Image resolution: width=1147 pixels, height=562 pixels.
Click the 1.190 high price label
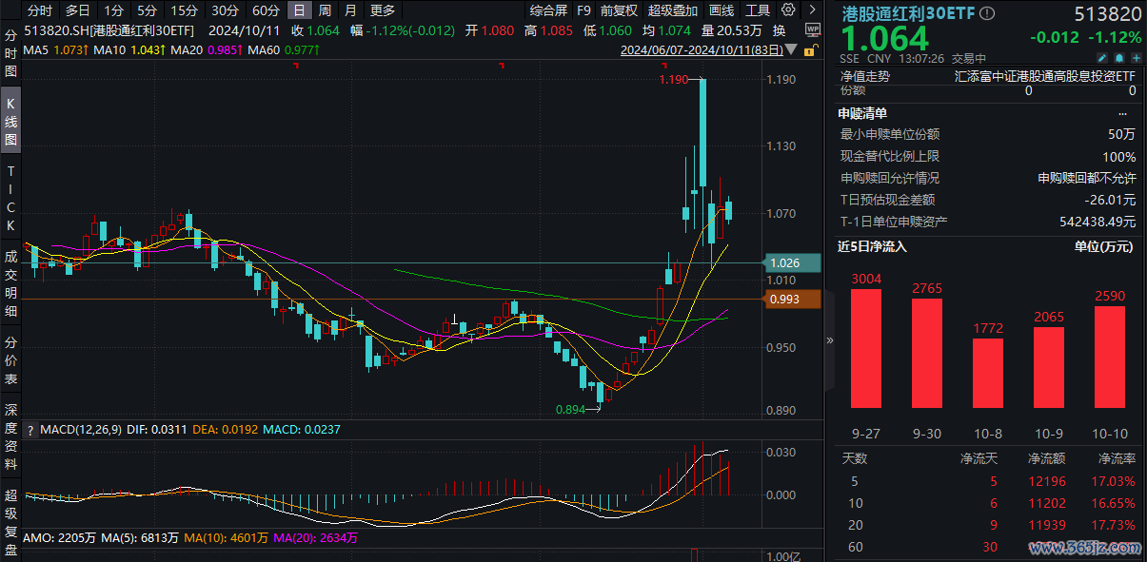coord(673,80)
